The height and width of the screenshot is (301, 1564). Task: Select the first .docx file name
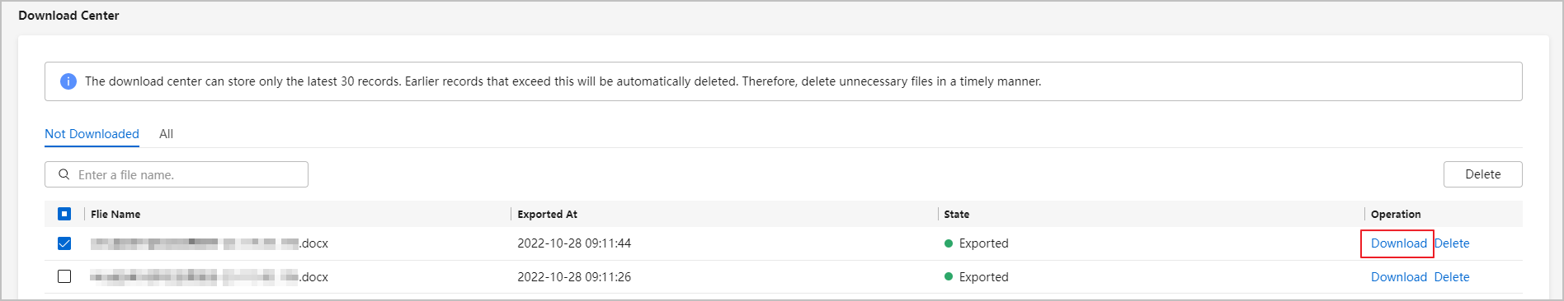(210, 243)
